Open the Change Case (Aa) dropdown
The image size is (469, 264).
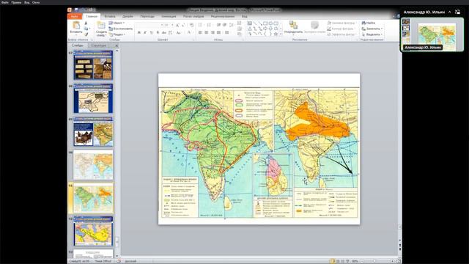coord(179,32)
